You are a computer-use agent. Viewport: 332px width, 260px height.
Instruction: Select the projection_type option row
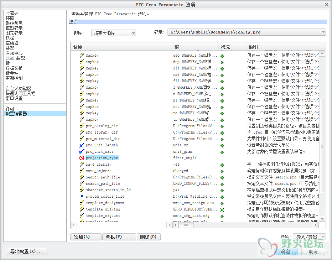[x=102, y=158]
